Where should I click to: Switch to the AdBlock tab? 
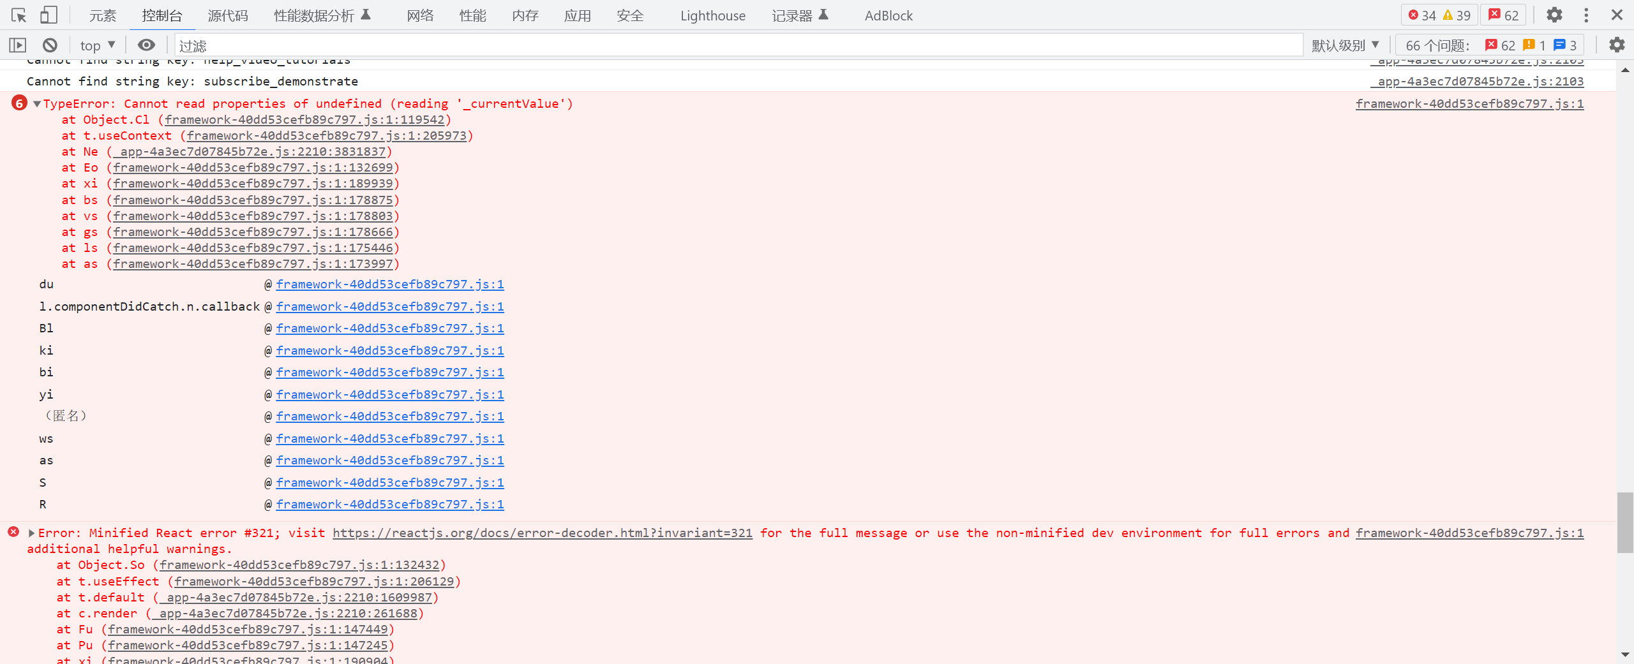[x=888, y=15]
